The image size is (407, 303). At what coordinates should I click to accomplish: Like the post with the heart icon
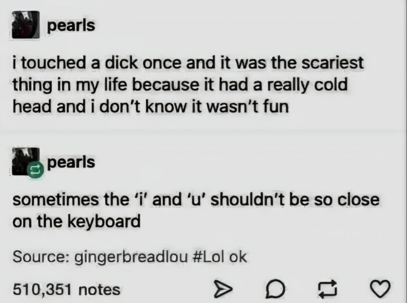[x=380, y=289]
